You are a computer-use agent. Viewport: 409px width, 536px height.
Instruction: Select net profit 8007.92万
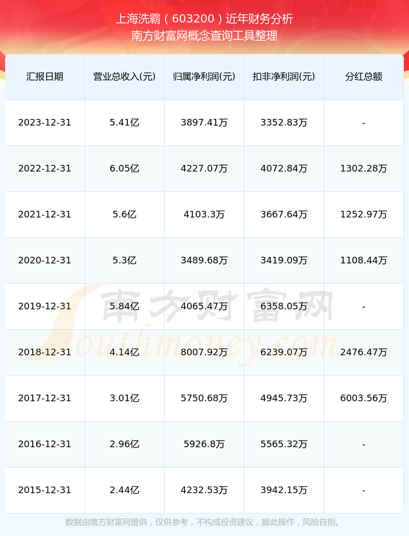[204, 352]
